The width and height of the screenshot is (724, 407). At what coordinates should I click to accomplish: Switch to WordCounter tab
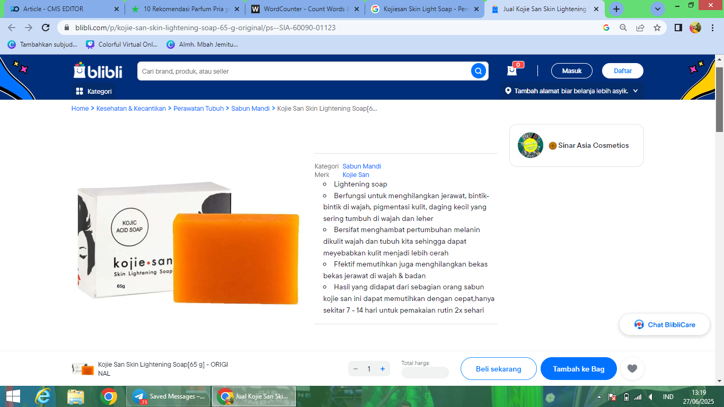305,9
